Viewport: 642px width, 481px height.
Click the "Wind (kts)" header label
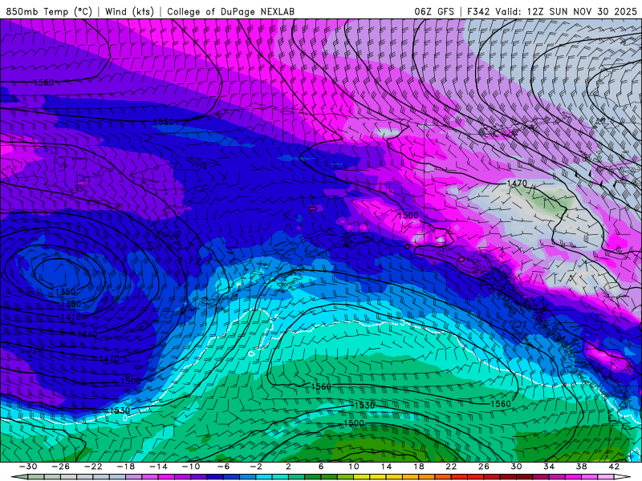point(129,11)
